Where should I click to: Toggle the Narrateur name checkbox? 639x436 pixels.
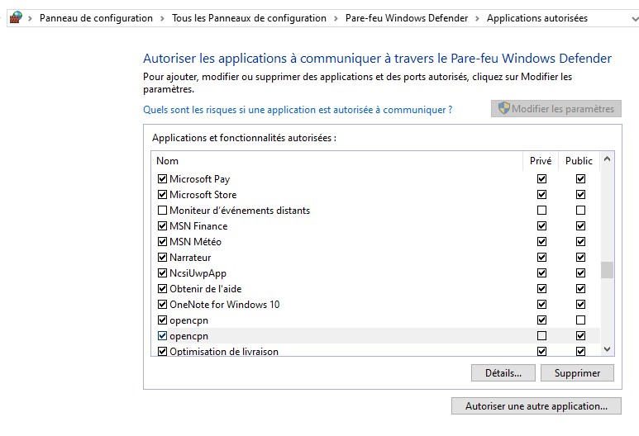pyautogui.click(x=162, y=258)
